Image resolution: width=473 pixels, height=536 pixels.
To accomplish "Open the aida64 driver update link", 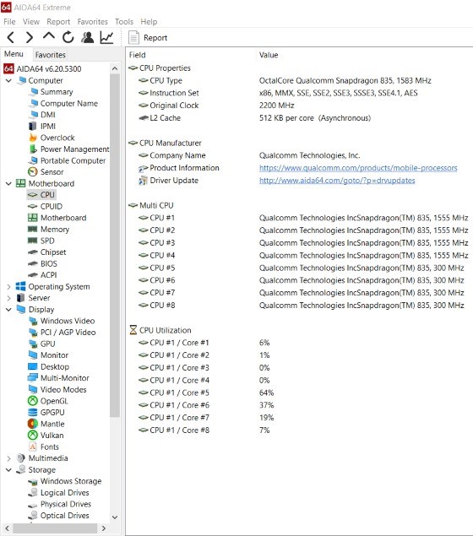I will pyautogui.click(x=337, y=181).
